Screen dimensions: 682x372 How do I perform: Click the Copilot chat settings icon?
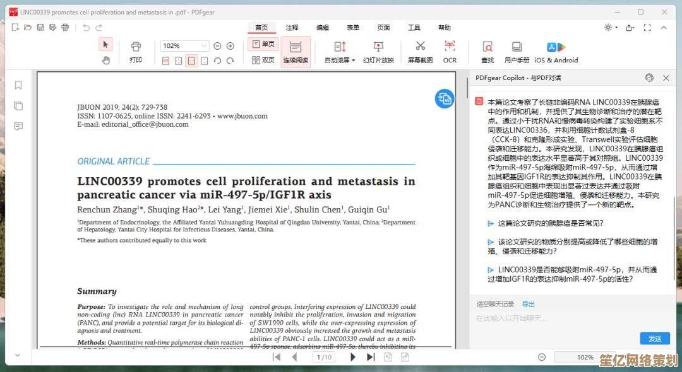[649, 78]
